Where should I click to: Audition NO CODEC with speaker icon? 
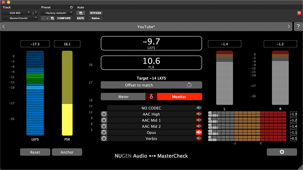coord(199,108)
